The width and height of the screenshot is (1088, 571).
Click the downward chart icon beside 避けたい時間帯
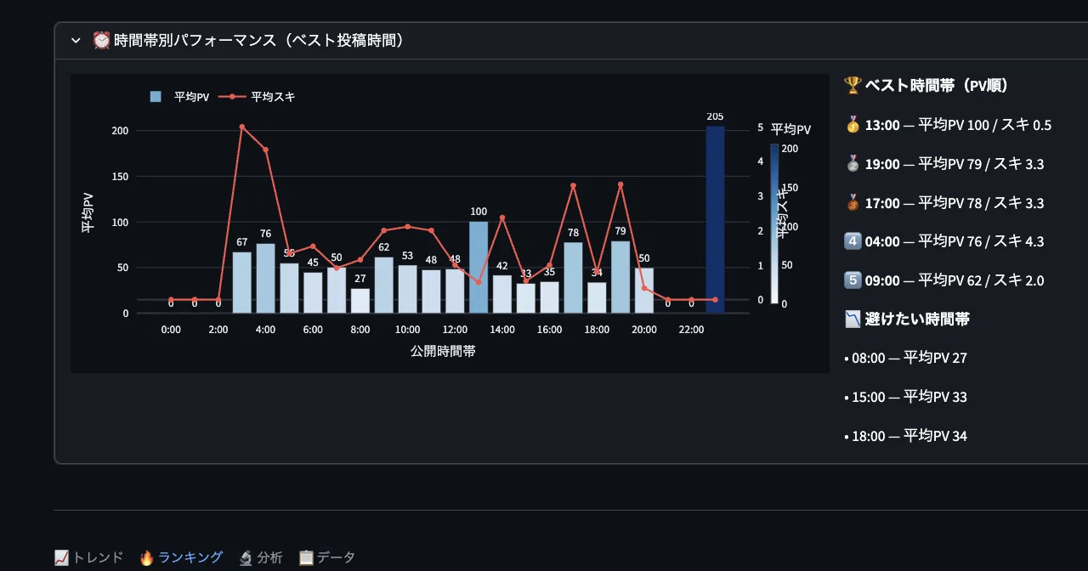[x=853, y=319]
